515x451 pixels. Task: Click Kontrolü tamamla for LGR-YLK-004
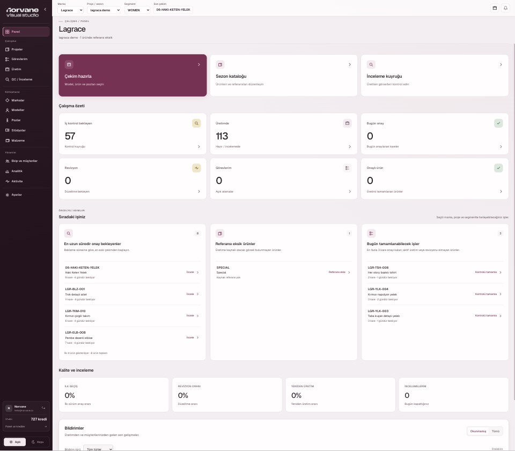[488, 294]
